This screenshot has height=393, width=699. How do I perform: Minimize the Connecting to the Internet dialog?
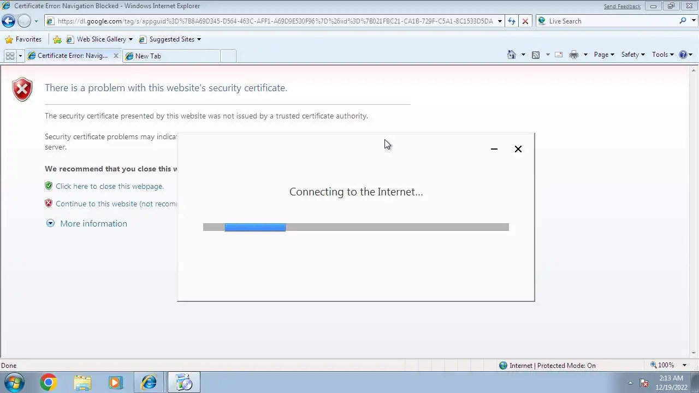(494, 149)
